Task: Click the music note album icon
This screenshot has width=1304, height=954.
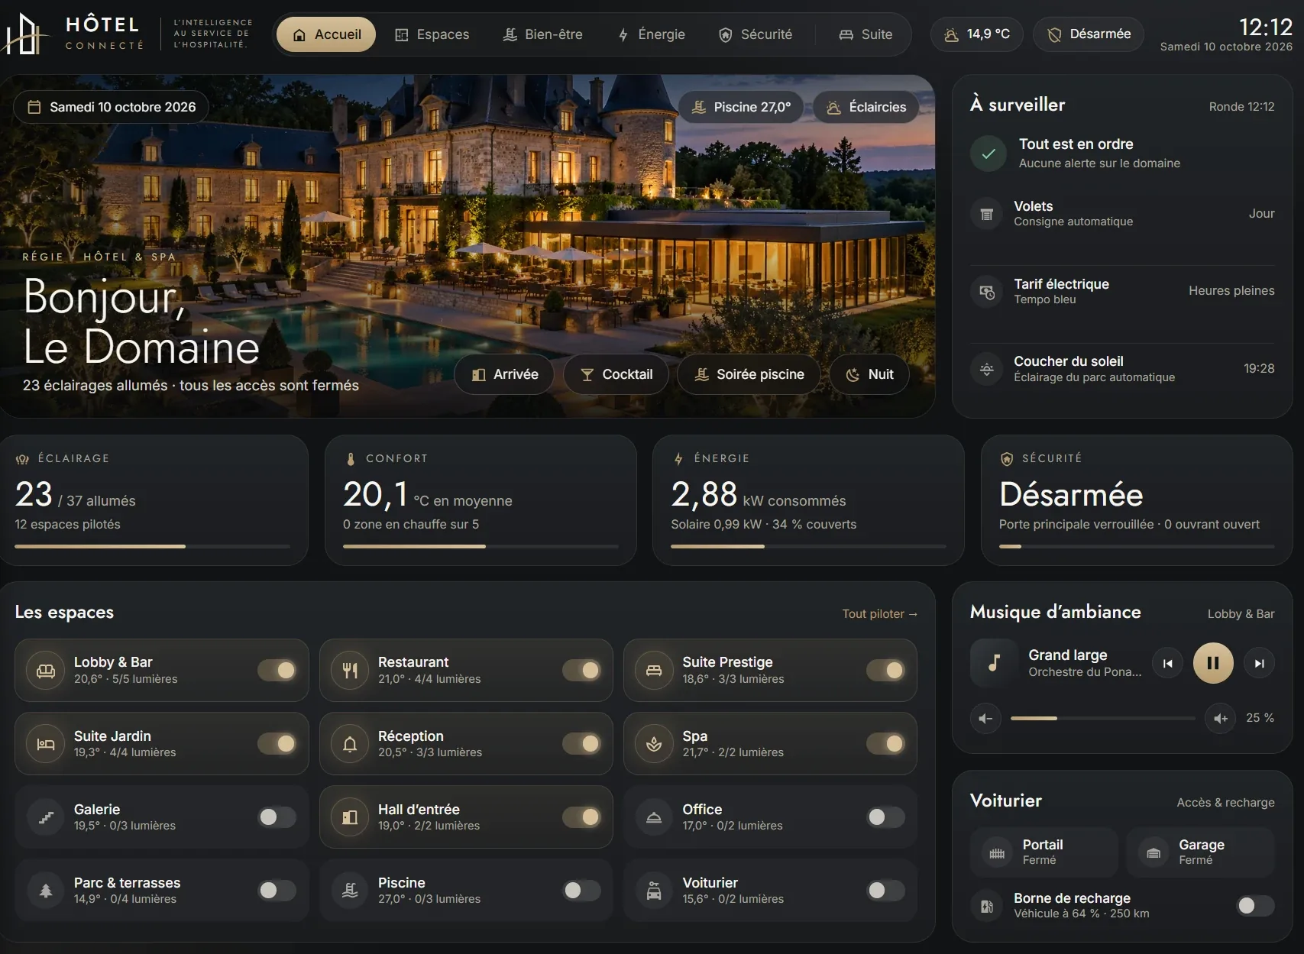Action: coord(994,663)
